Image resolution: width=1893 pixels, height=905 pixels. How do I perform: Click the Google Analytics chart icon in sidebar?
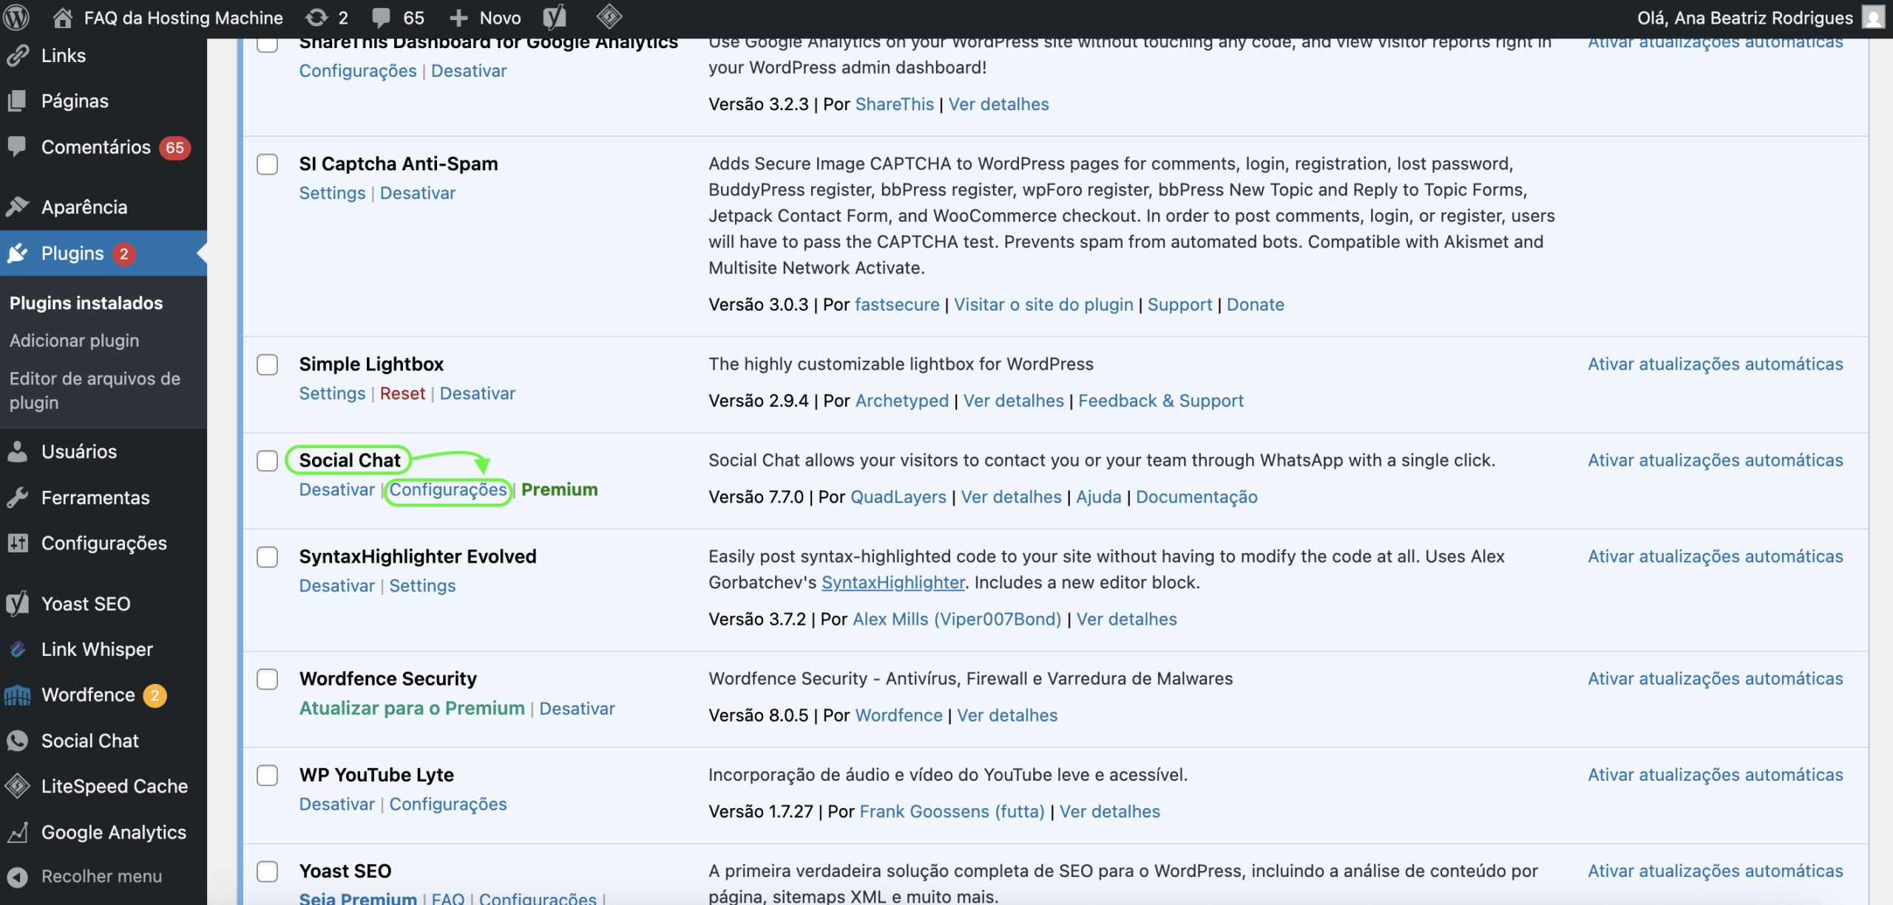18,832
